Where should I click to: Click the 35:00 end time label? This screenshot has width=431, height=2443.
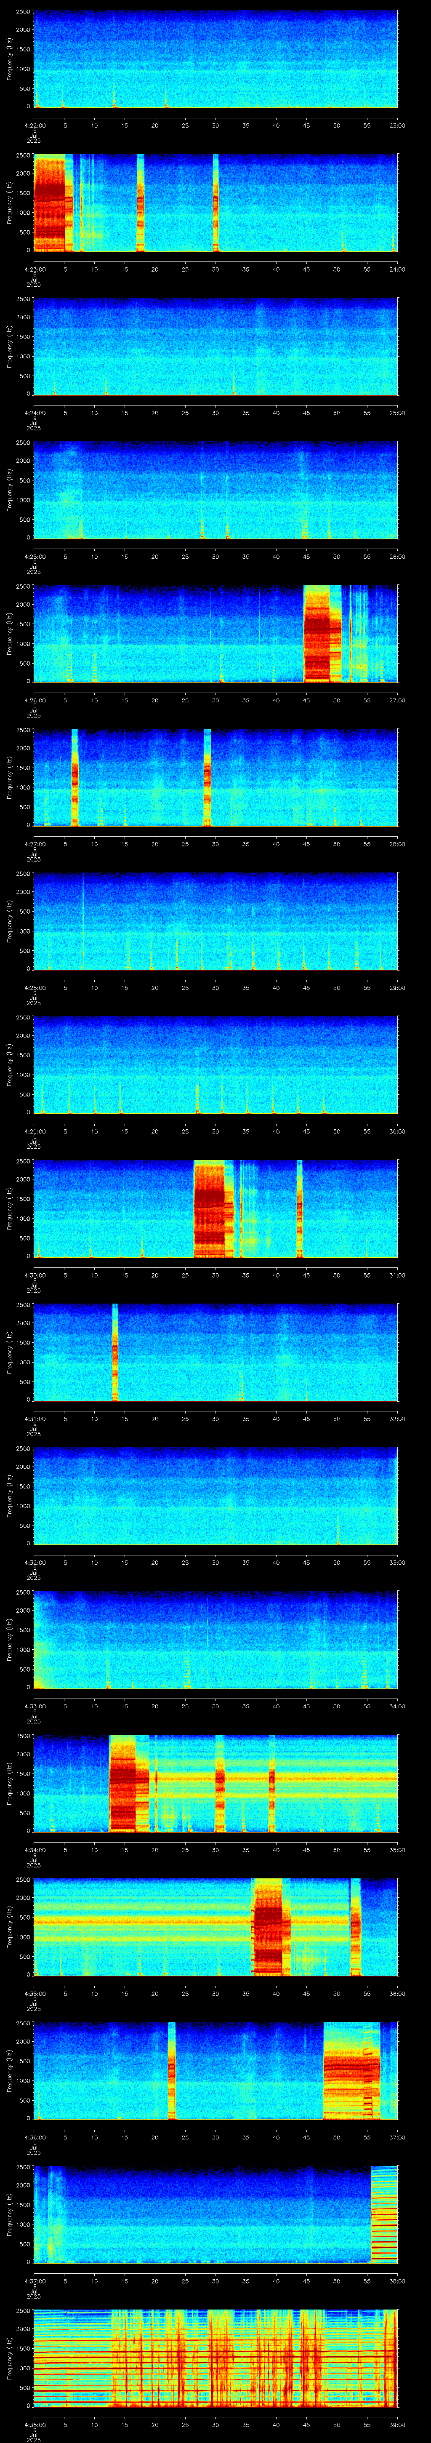[397, 1849]
